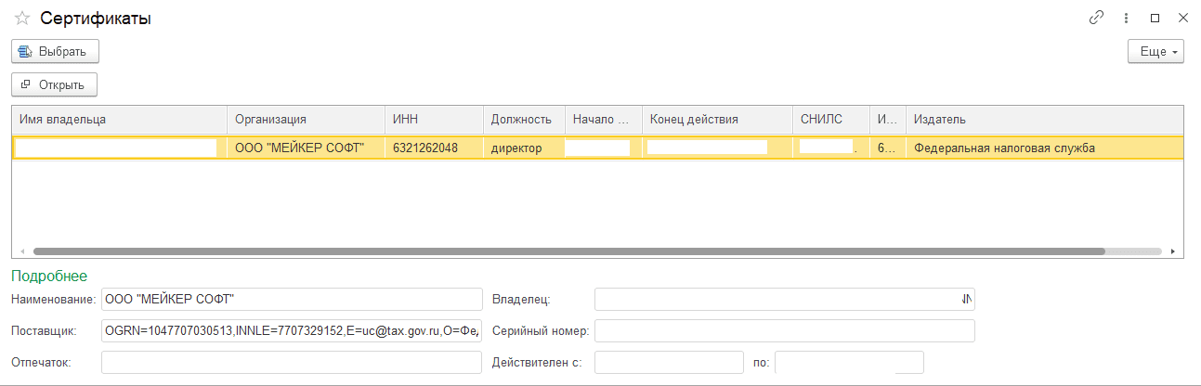The image size is (1201, 386).
Task: Expand the Еще dropdown menu
Action: pyautogui.click(x=1155, y=51)
